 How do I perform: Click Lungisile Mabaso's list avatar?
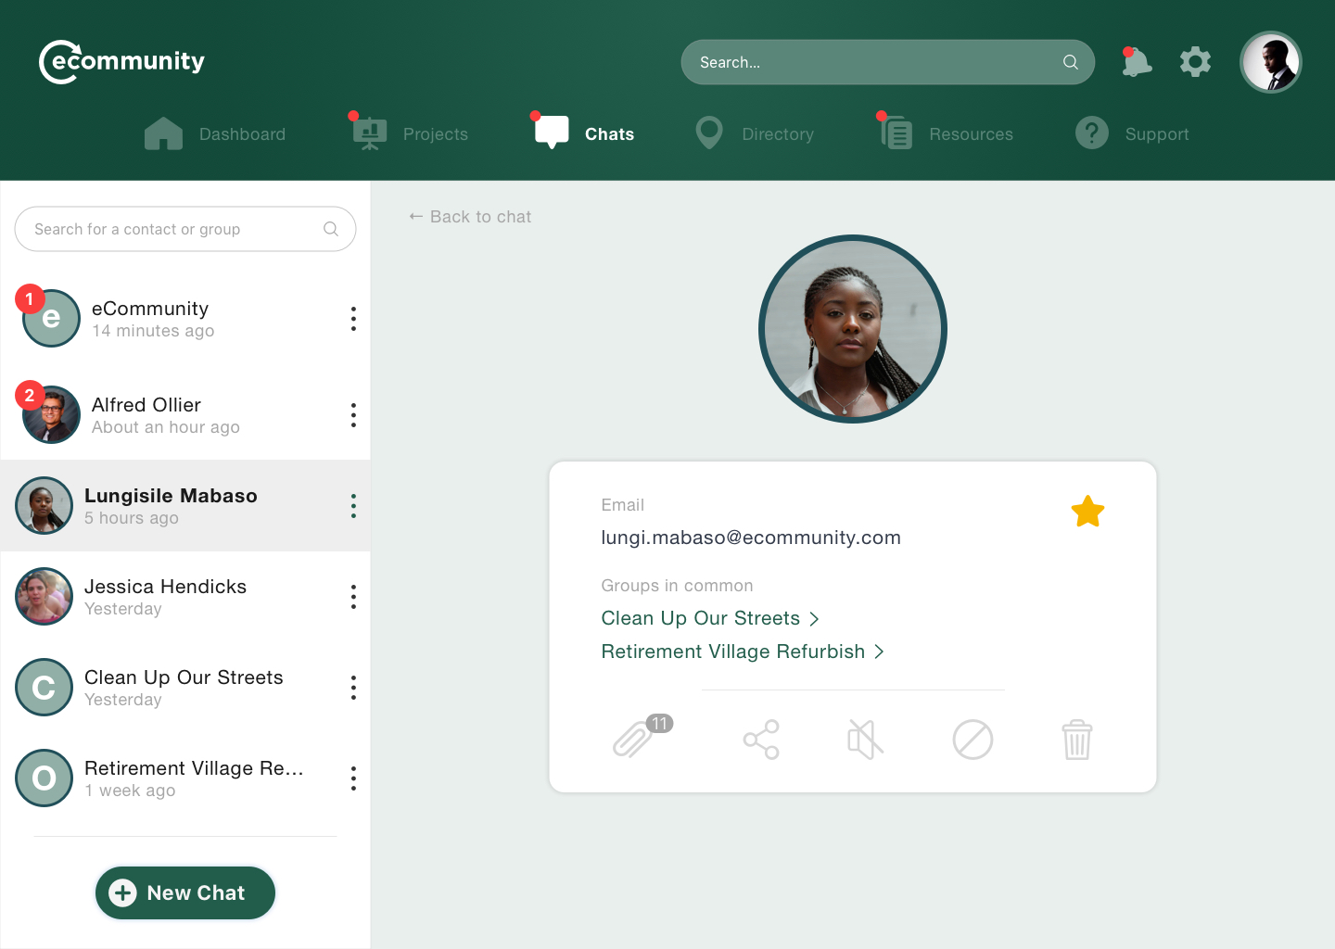44,505
